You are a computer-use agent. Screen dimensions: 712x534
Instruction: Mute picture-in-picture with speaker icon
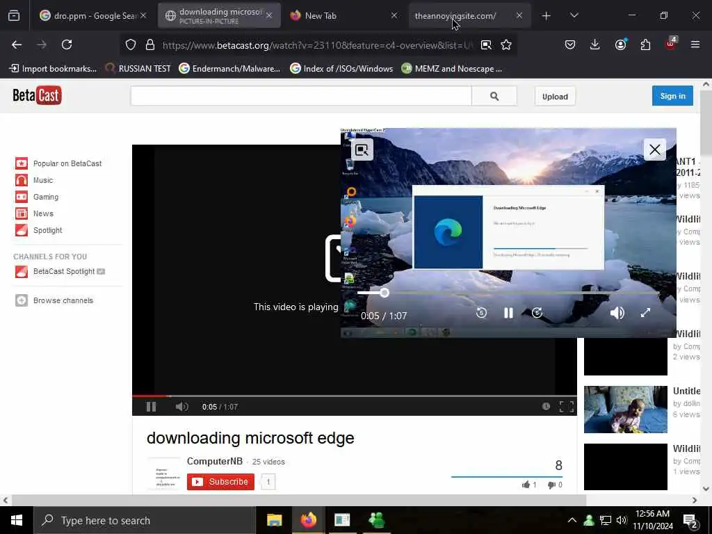coord(617,313)
